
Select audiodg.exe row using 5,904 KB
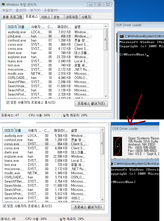tap(46, 136)
